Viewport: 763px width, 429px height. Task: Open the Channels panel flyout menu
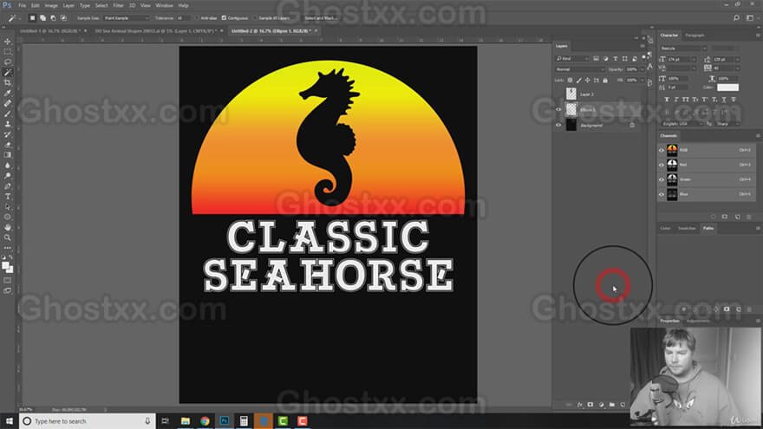point(758,136)
